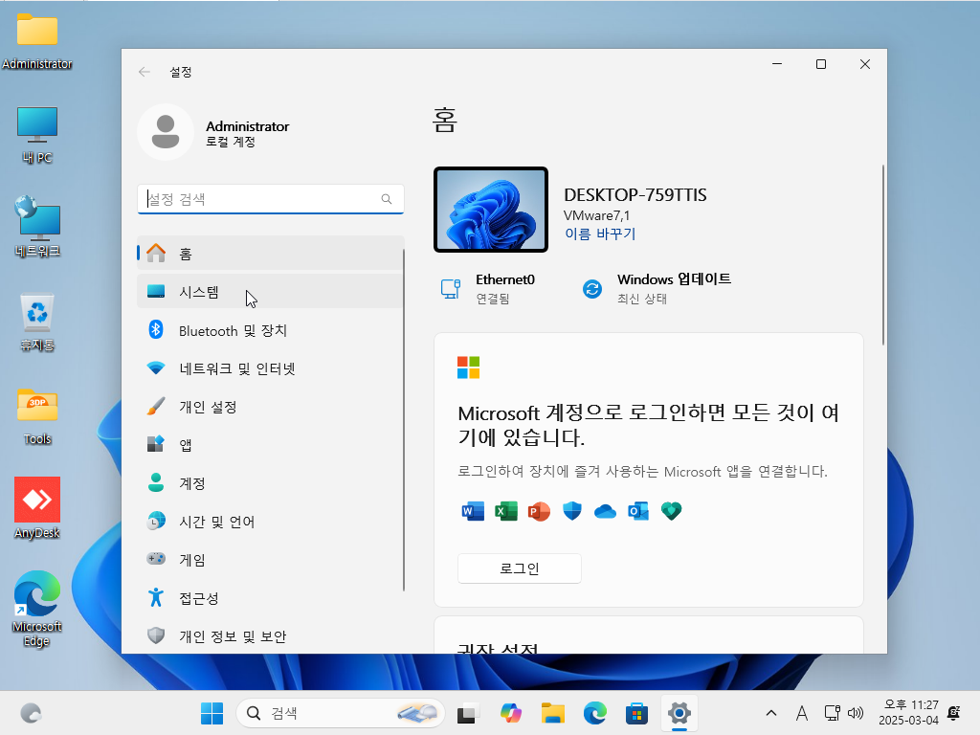Click the Ethernet0 연결됨 status
This screenshot has height=735, width=980.
[487, 289]
